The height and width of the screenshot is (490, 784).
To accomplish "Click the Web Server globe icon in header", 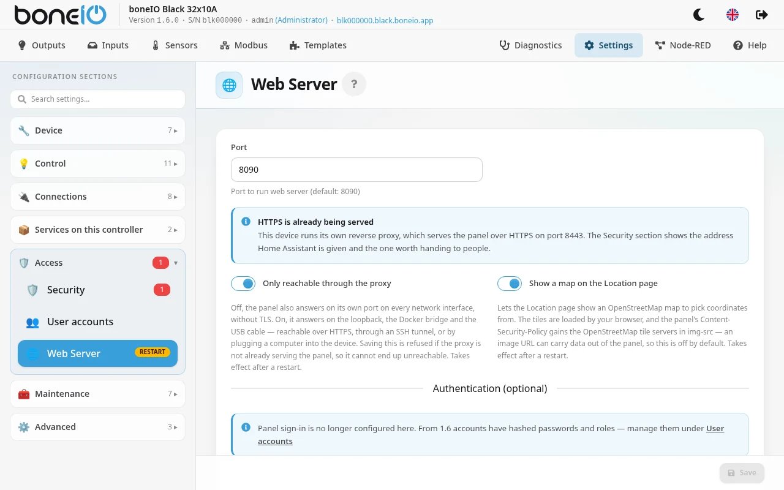I will 229,85.
